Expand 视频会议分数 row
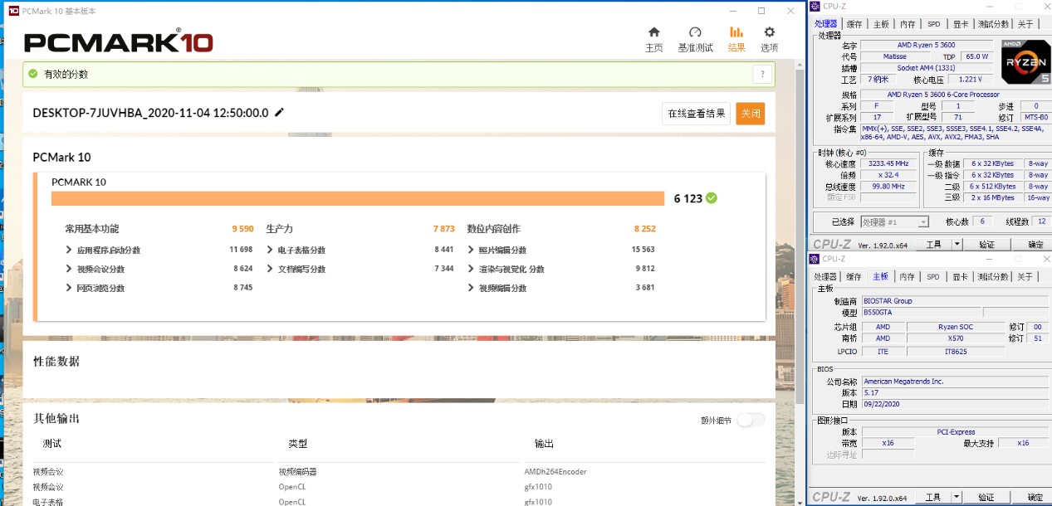1052x506 pixels. 68,269
